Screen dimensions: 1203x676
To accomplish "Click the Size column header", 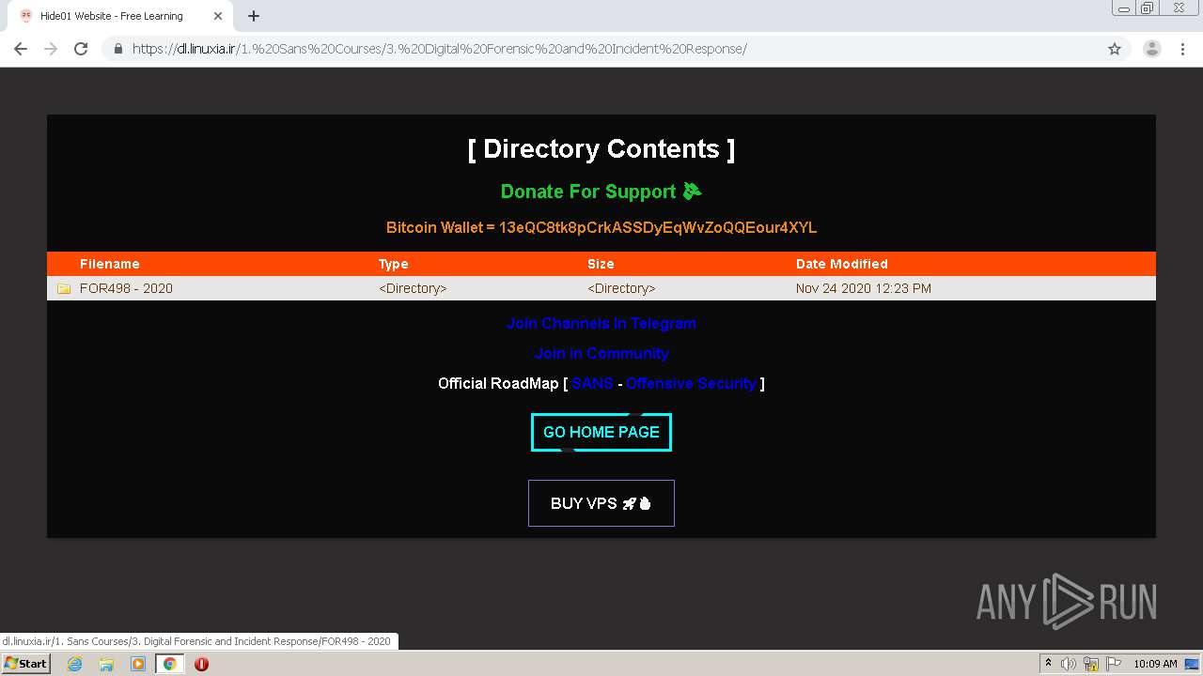I will click(x=601, y=264).
